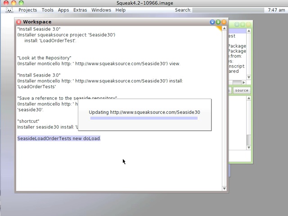Click the green window's faded menu icon

(x=237, y=24)
